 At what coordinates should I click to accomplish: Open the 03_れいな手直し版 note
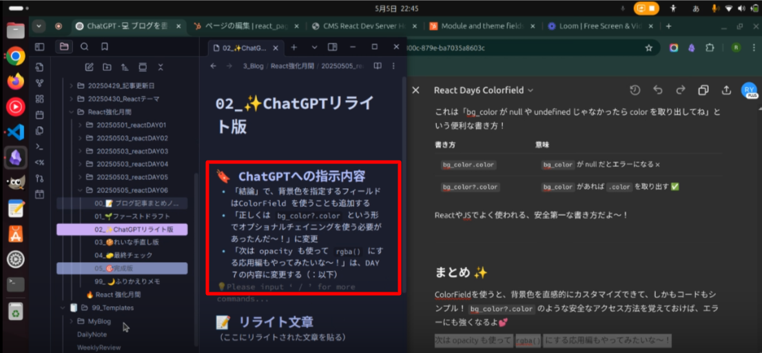click(x=122, y=242)
